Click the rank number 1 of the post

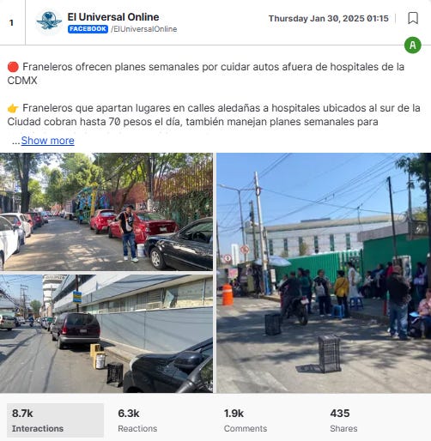(x=11, y=22)
